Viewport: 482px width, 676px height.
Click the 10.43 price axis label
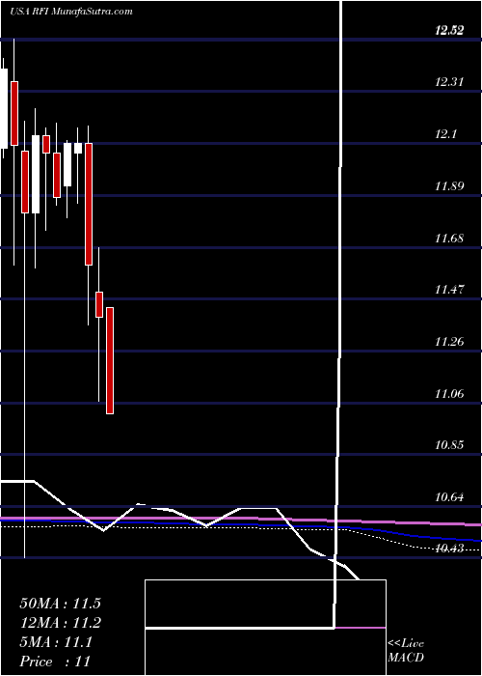click(449, 549)
